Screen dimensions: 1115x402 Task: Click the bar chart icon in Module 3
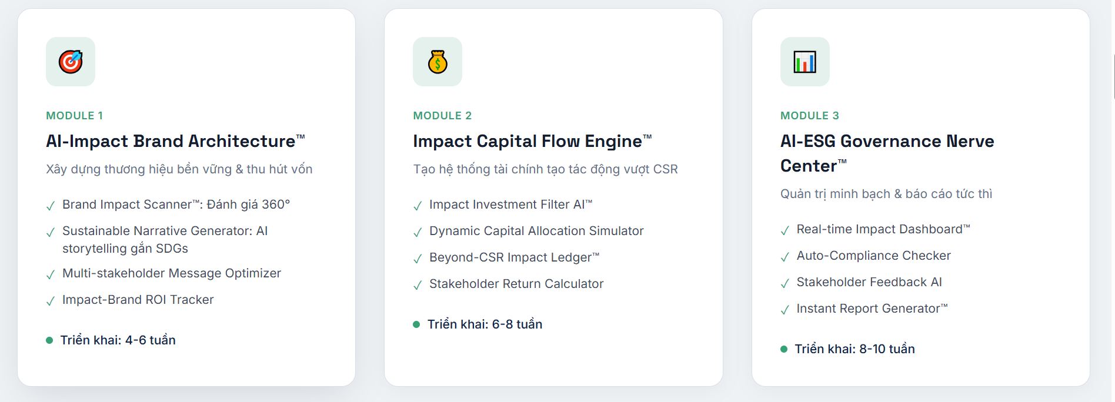(804, 62)
